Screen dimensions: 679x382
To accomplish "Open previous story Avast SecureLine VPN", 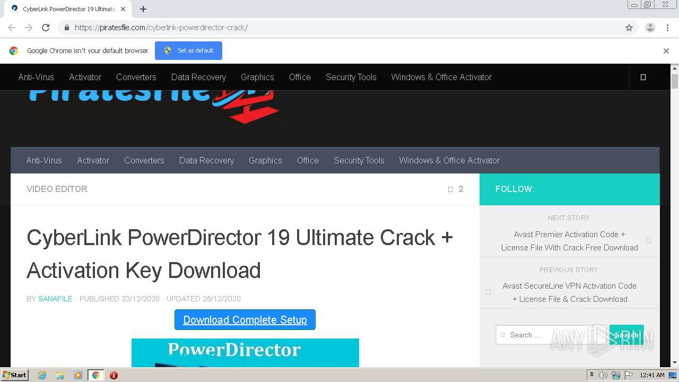I will [x=570, y=292].
